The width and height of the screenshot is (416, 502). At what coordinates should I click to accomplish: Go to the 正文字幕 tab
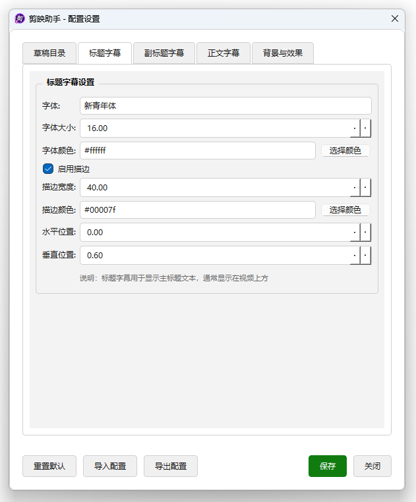click(x=223, y=53)
